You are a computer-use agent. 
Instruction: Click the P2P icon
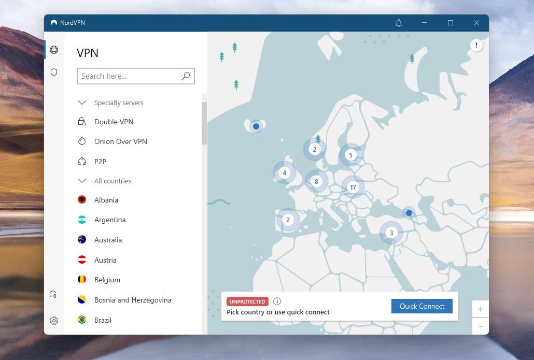coord(82,161)
